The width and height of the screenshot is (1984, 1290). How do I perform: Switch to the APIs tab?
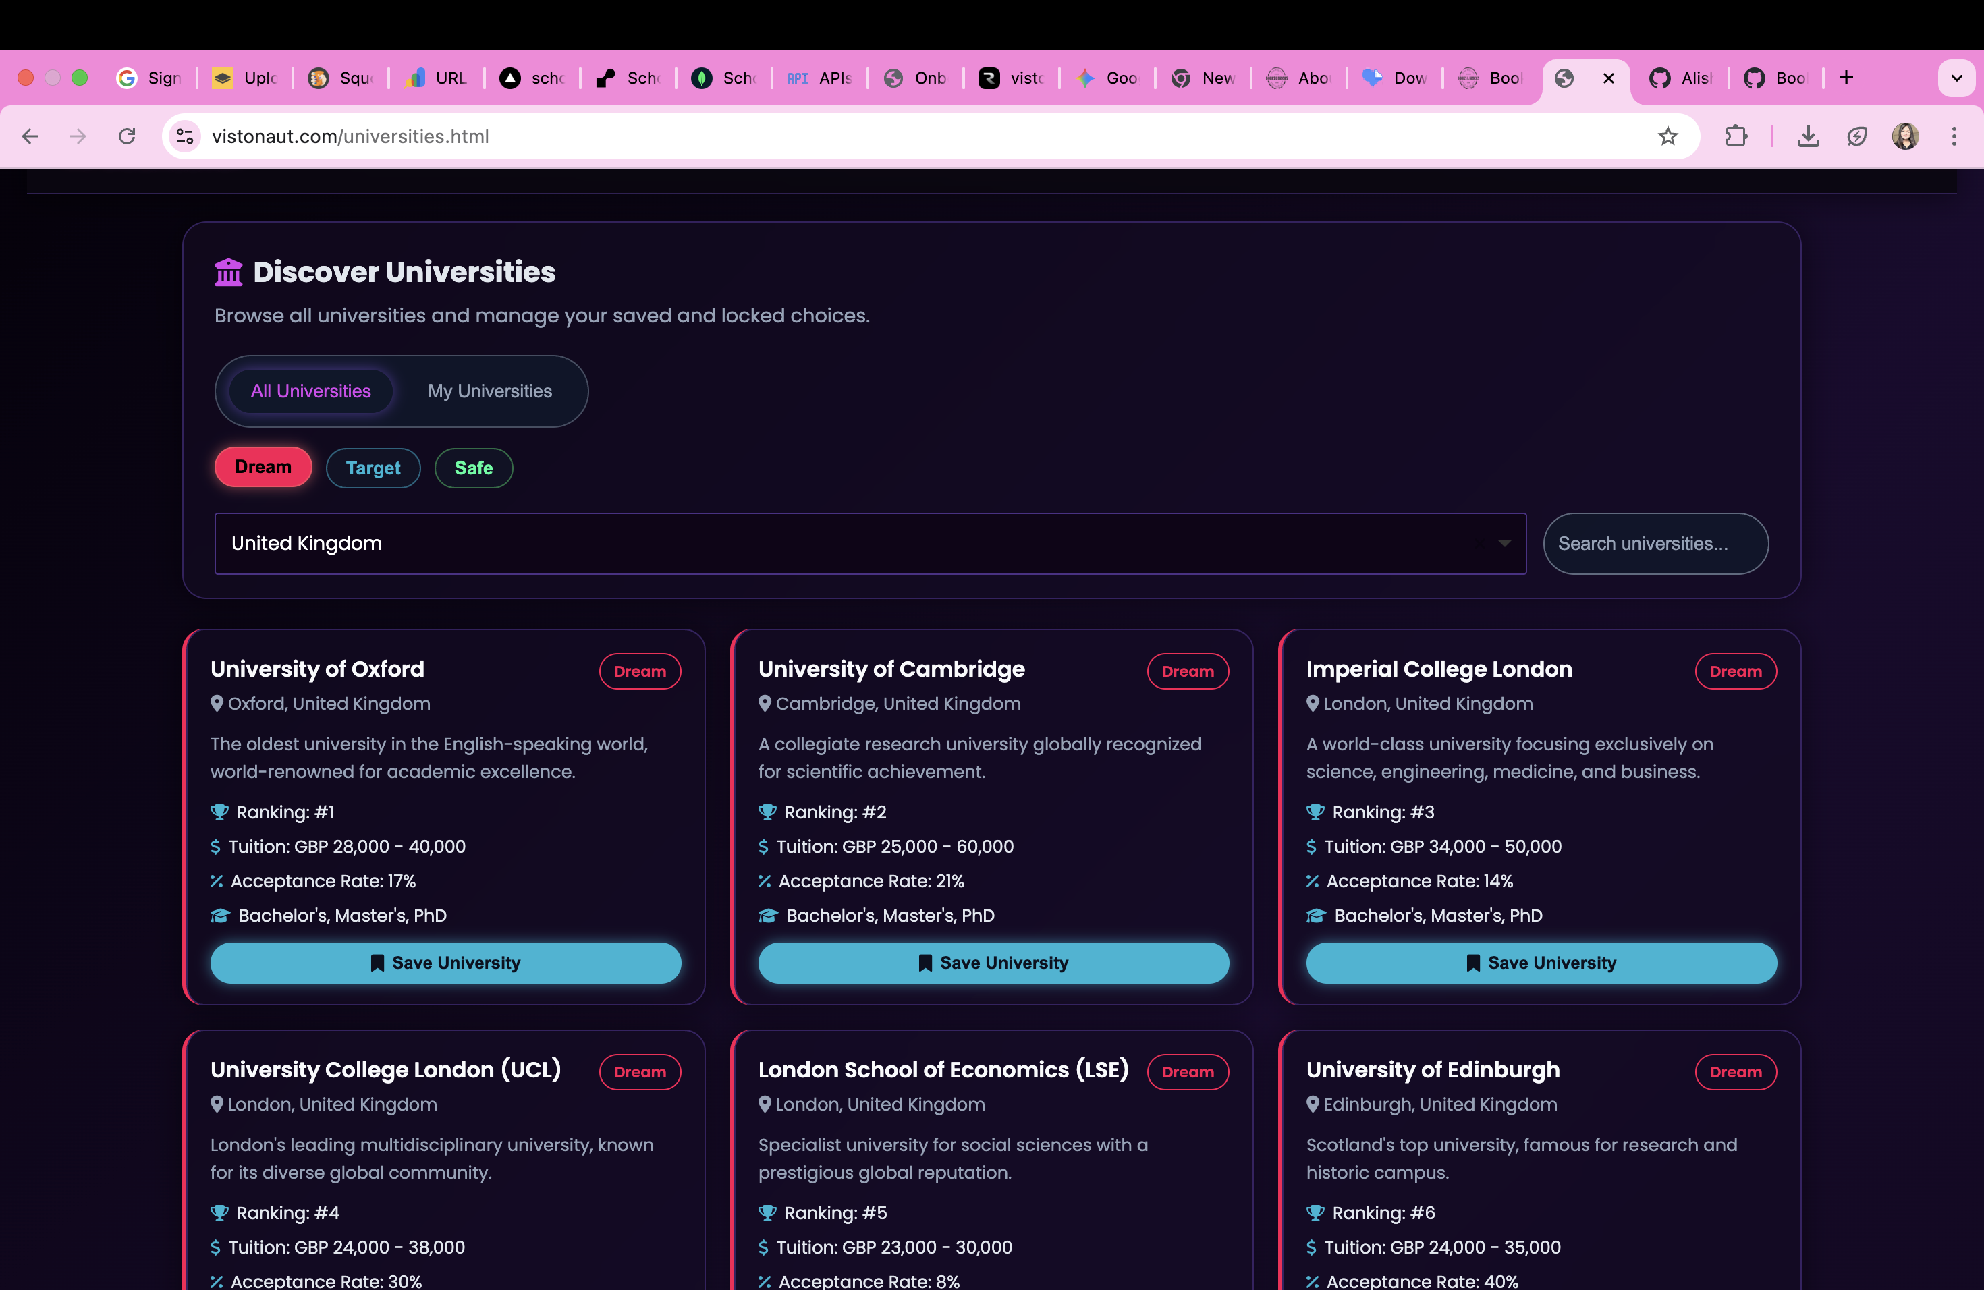[819, 78]
